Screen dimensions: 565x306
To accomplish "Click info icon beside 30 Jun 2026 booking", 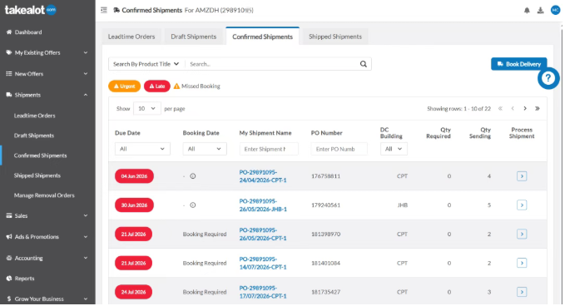I will click(x=193, y=205).
